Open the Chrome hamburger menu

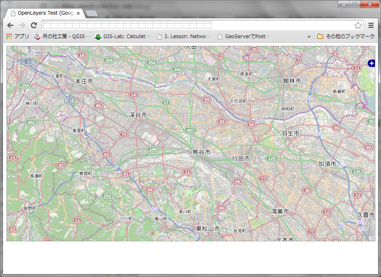click(x=371, y=26)
